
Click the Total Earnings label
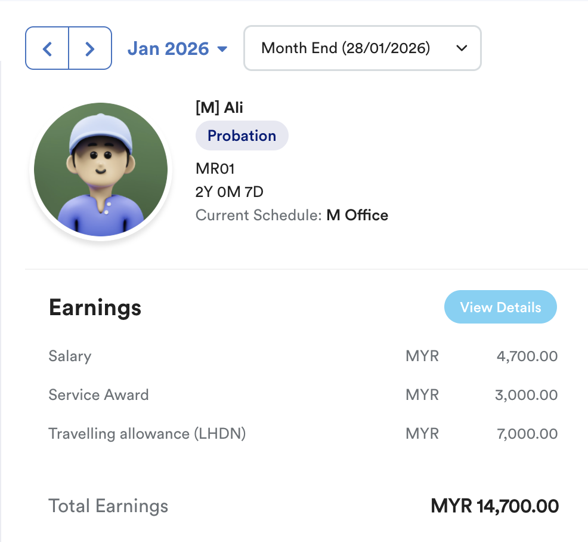click(x=109, y=506)
